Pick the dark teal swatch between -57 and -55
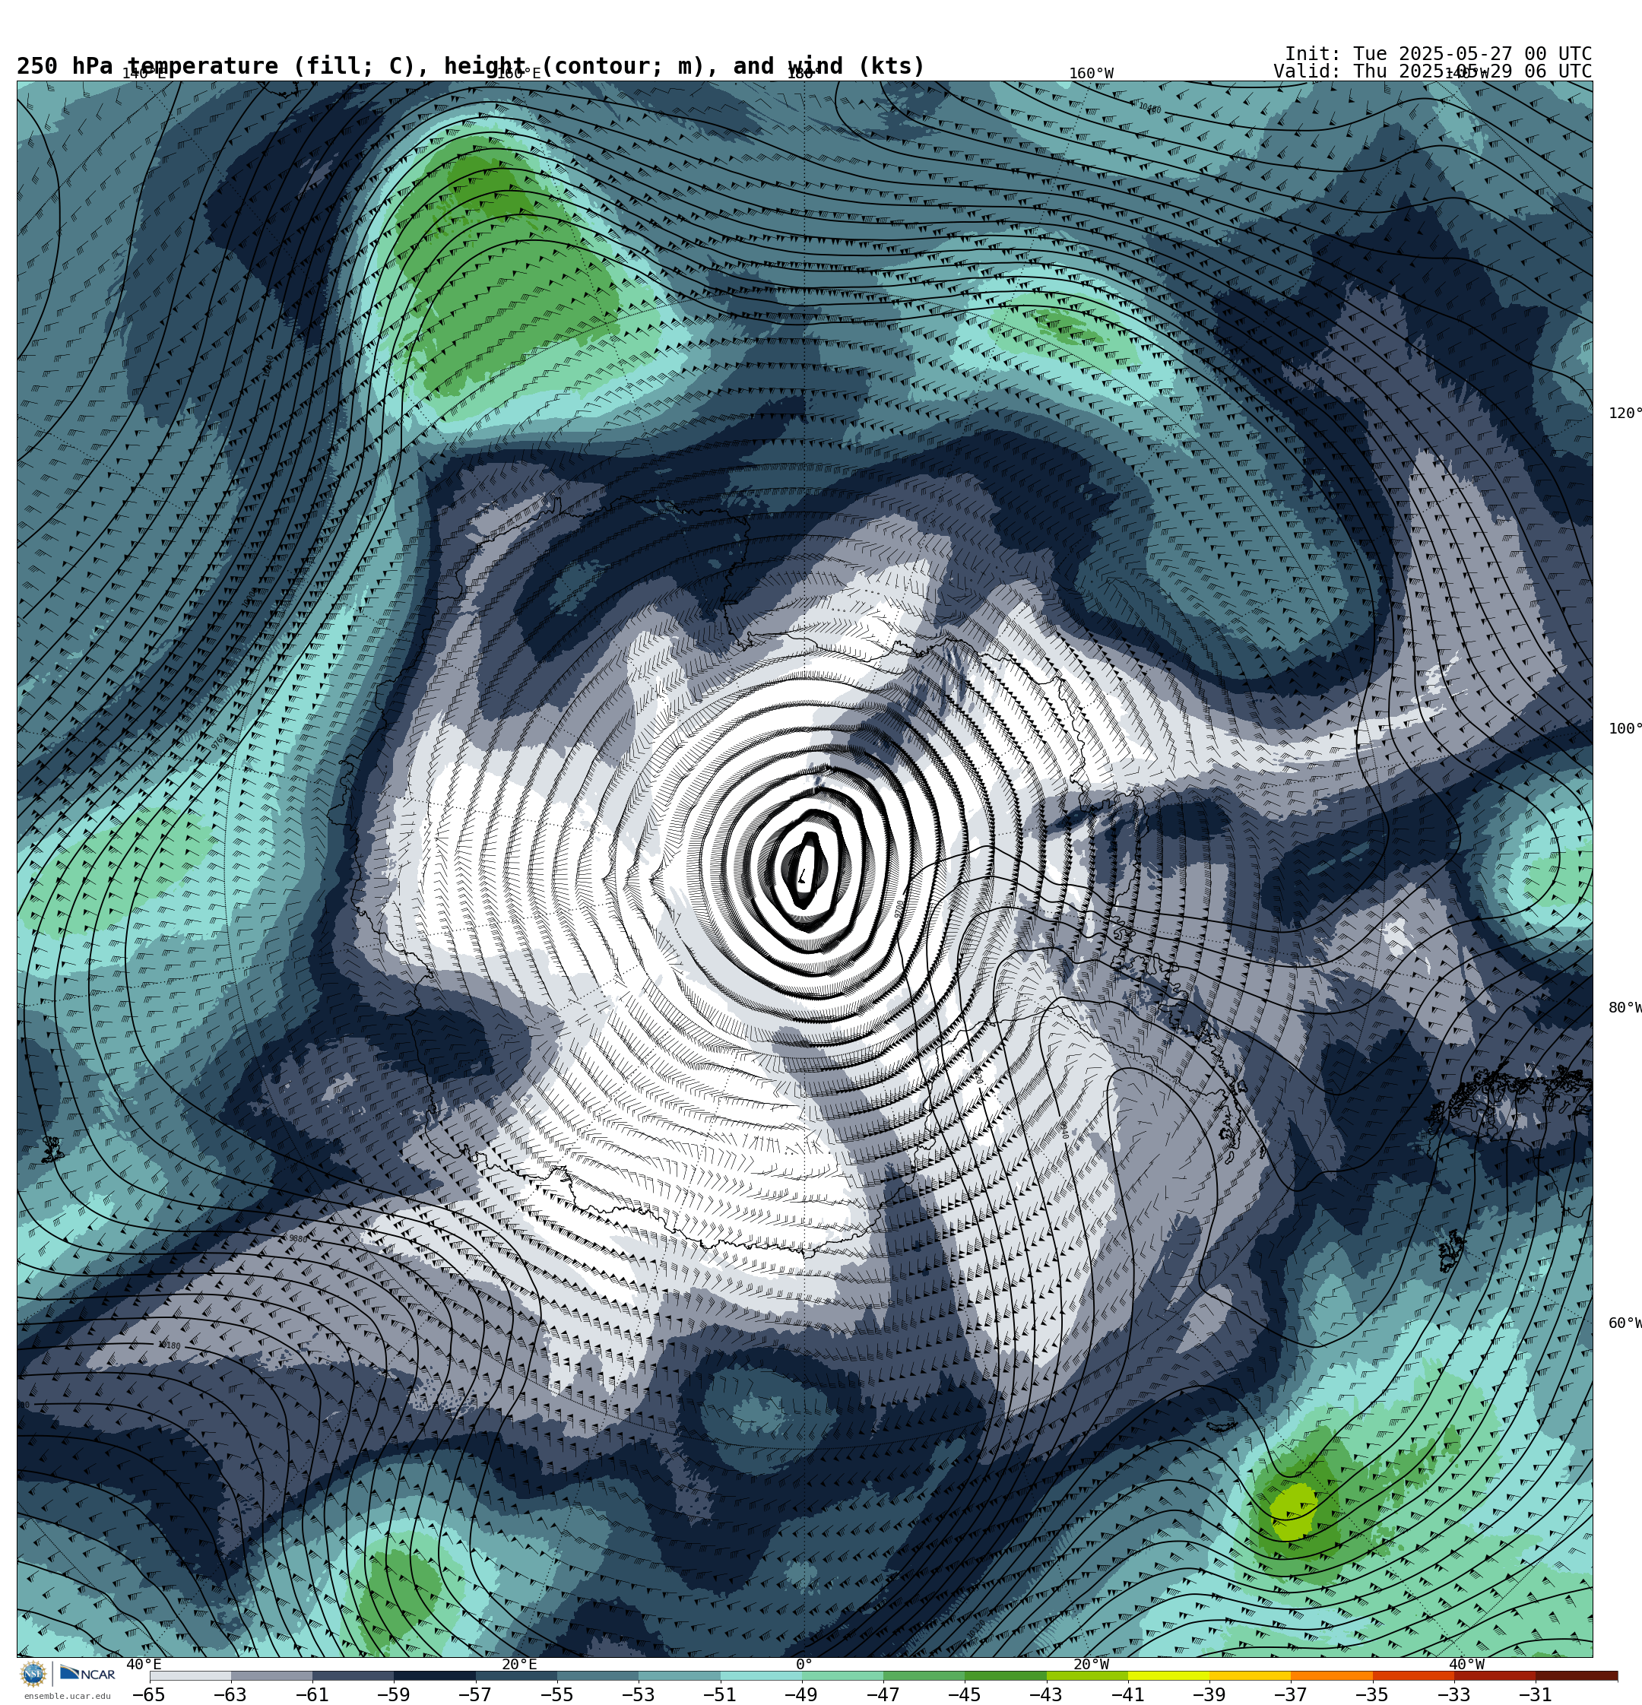 (x=517, y=1675)
